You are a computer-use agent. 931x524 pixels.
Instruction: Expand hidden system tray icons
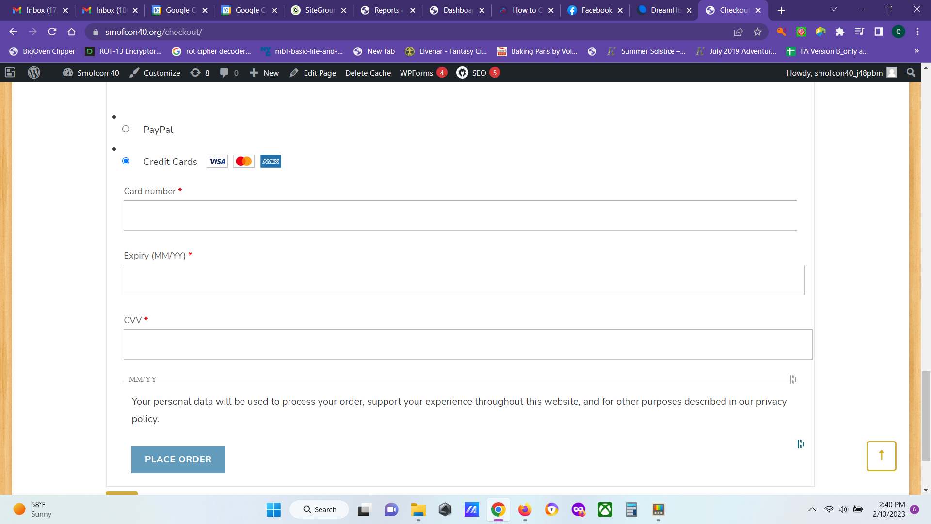(812, 509)
